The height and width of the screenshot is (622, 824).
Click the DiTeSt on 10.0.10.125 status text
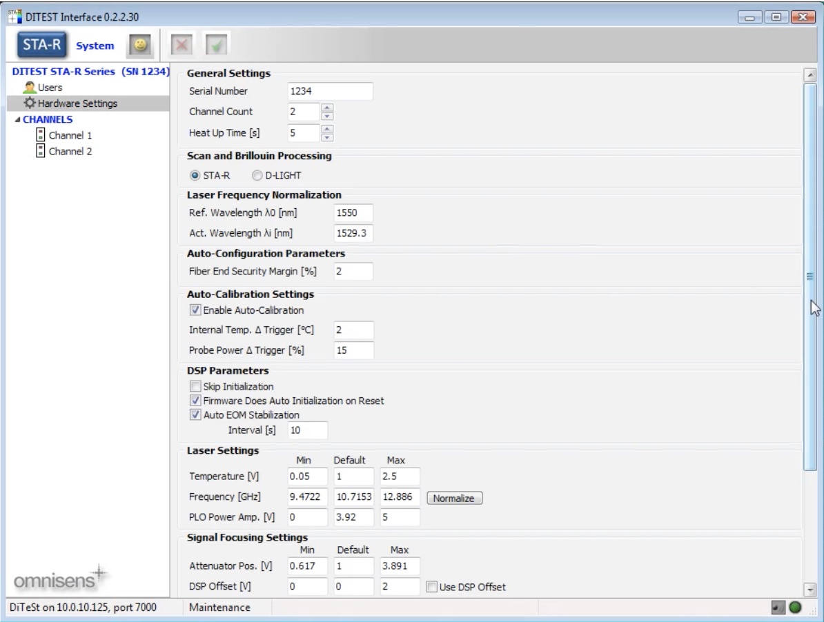click(83, 608)
